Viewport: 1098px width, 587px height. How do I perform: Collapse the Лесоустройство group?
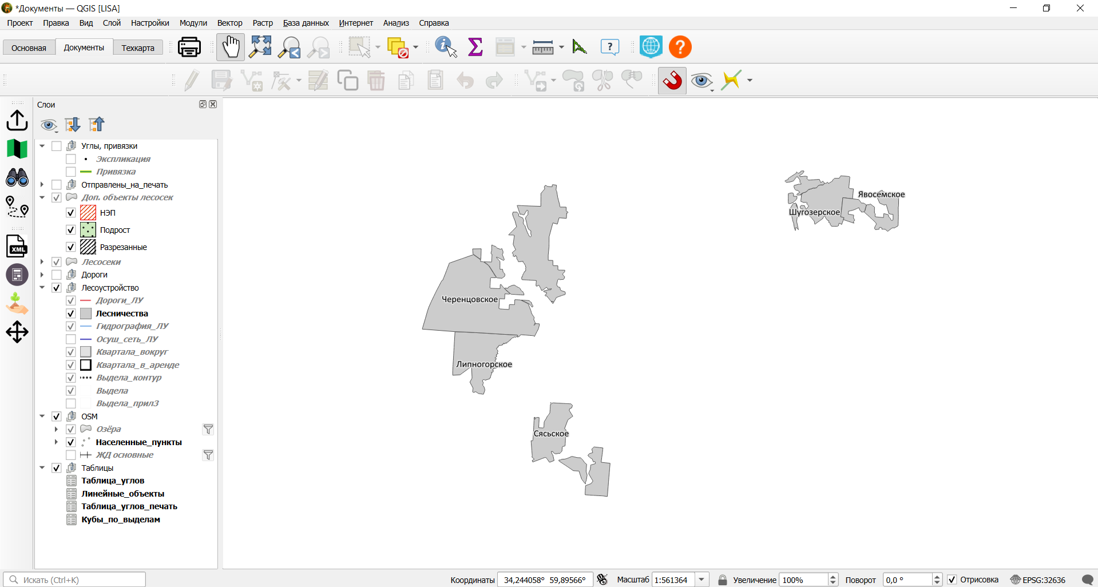coord(42,288)
